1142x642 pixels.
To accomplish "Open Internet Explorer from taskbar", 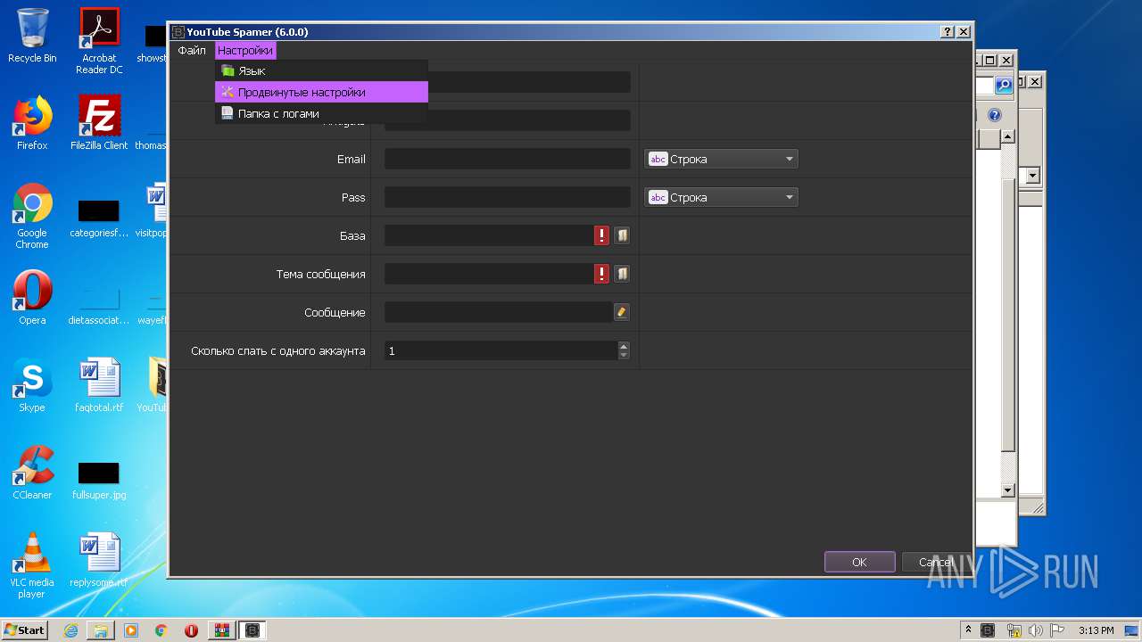I will point(70,630).
